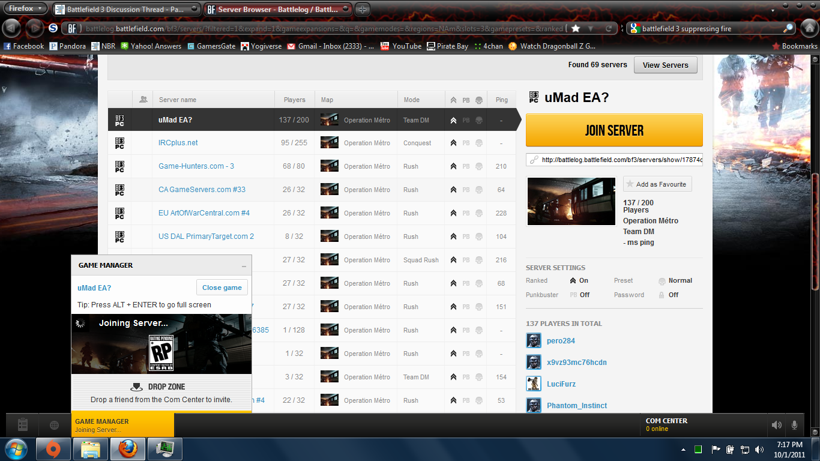Open Windows Explorer from the taskbar
Screen dimensions: 820x461
coord(91,449)
